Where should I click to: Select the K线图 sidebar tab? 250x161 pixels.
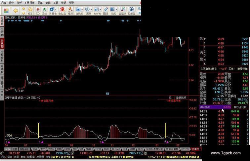tap(2, 44)
